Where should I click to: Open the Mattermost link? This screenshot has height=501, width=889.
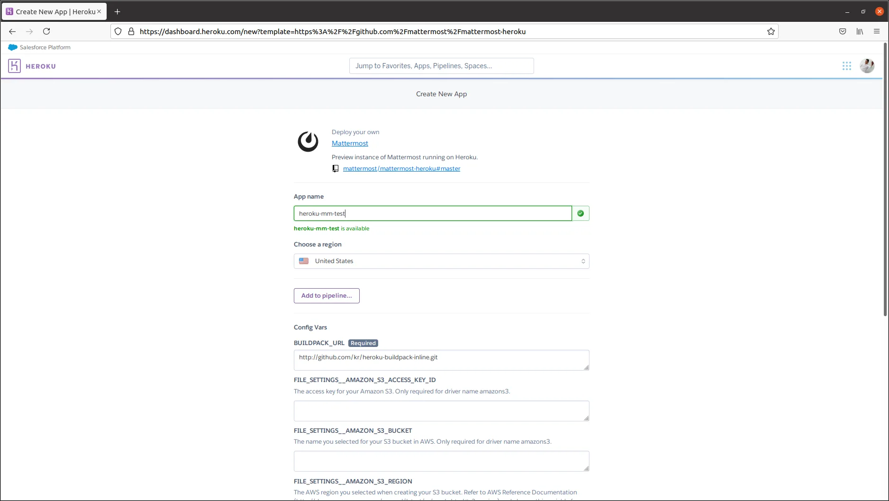tap(350, 143)
